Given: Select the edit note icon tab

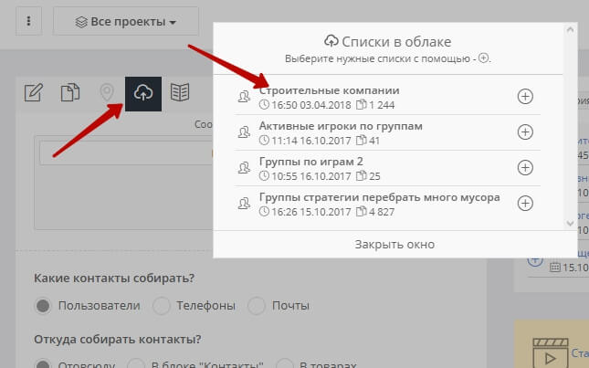Looking at the screenshot, I should point(34,93).
